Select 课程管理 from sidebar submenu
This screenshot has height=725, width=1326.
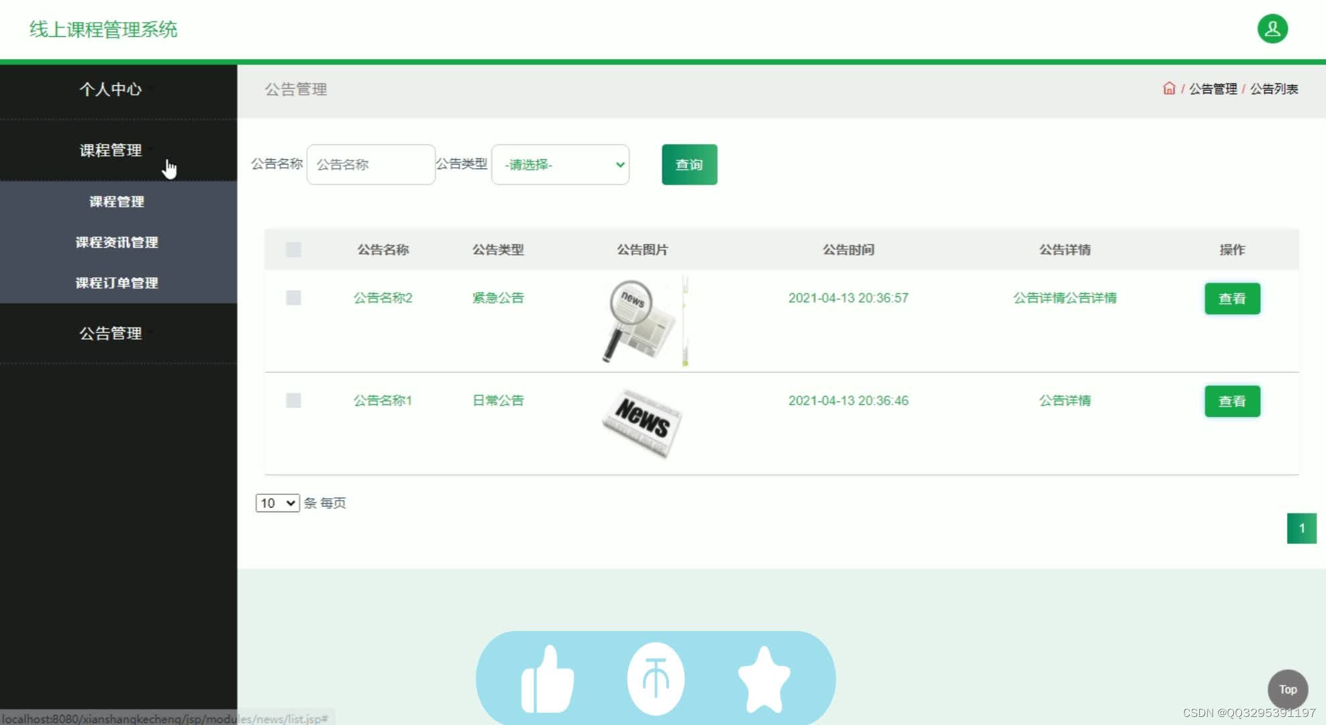(117, 201)
